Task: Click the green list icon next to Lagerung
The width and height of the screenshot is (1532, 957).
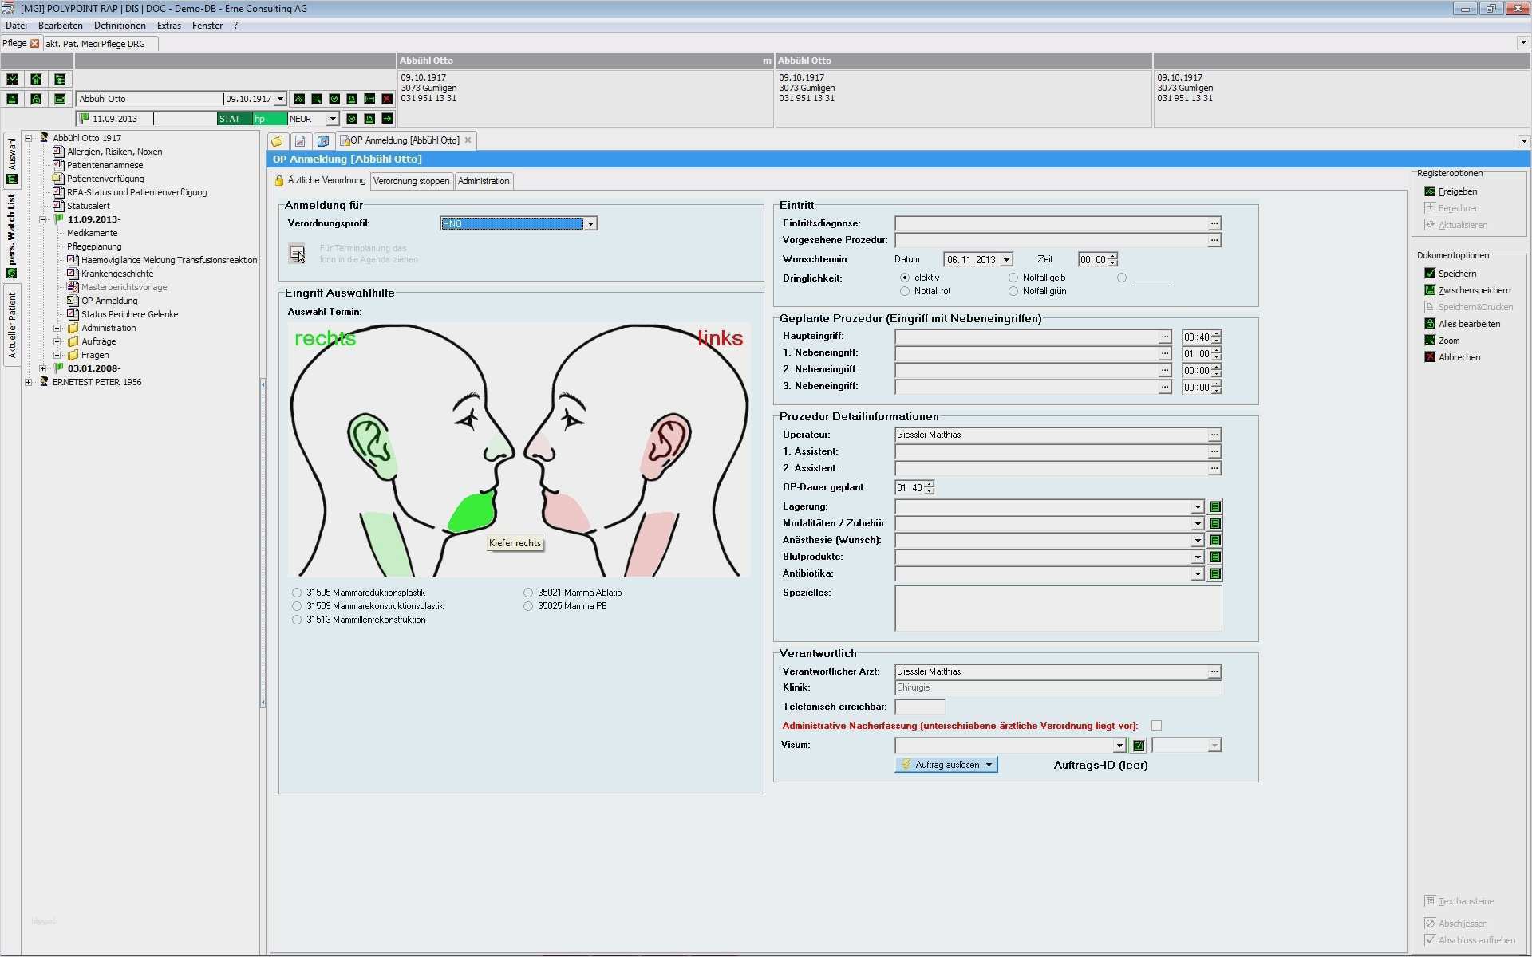Action: point(1215,507)
